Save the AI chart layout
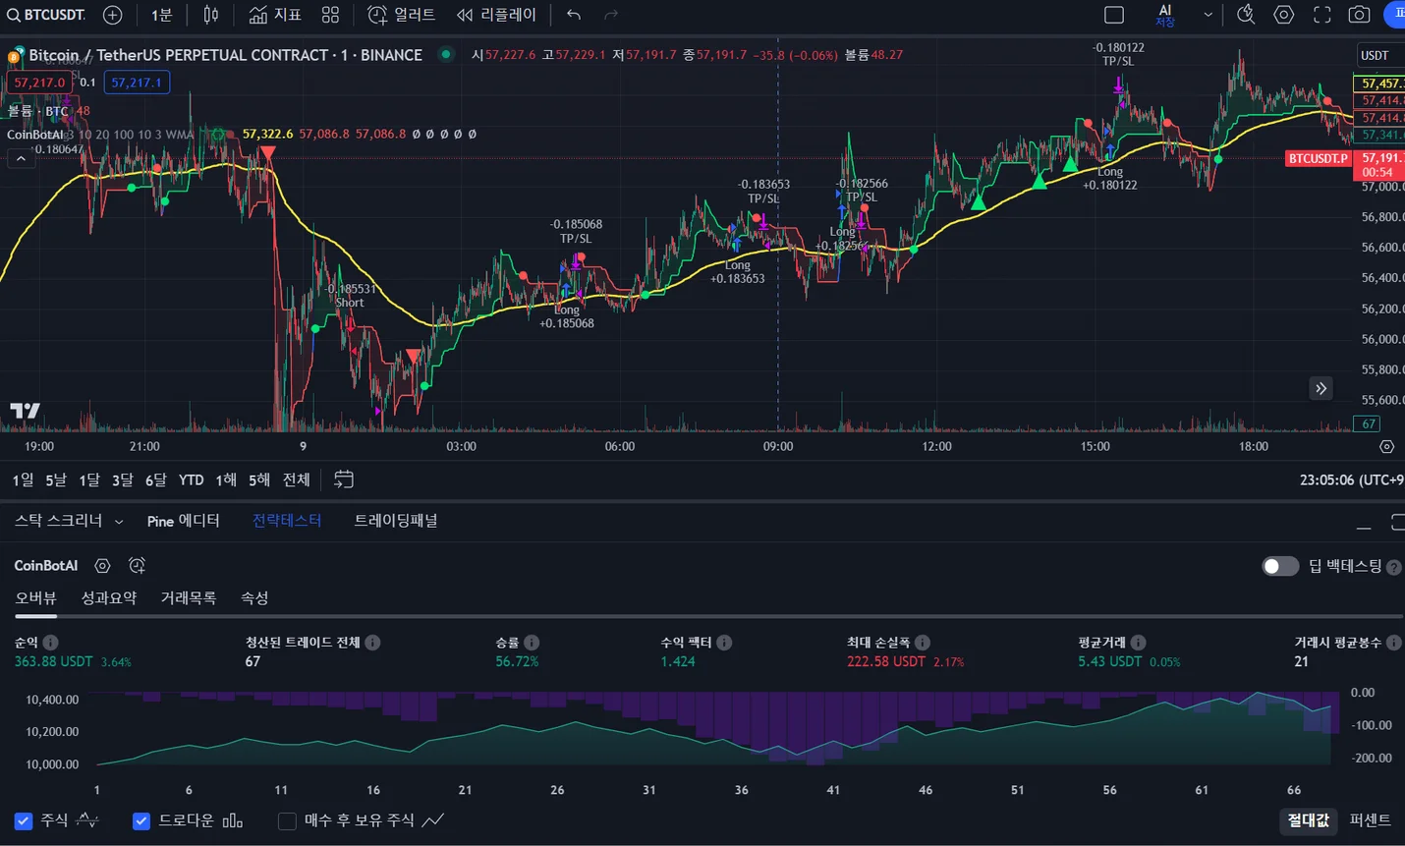Screen dimensions: 1405x846 (1165, 15)
